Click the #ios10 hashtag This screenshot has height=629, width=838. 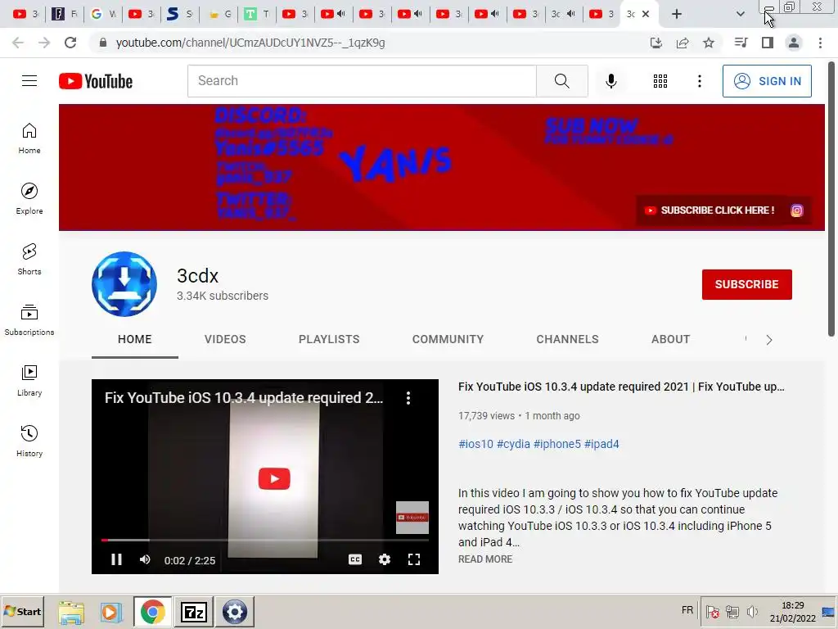tap(475, 444)
